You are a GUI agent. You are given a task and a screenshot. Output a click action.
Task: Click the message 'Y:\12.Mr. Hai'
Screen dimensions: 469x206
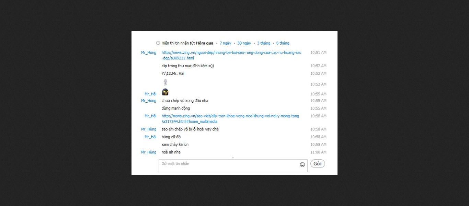point(173,73)
